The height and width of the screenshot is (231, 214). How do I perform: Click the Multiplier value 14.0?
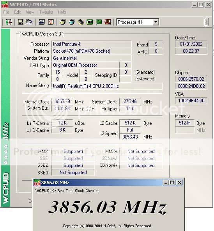point(130,108)
